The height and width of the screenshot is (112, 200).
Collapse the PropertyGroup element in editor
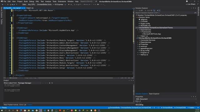(x=13, y=15)
